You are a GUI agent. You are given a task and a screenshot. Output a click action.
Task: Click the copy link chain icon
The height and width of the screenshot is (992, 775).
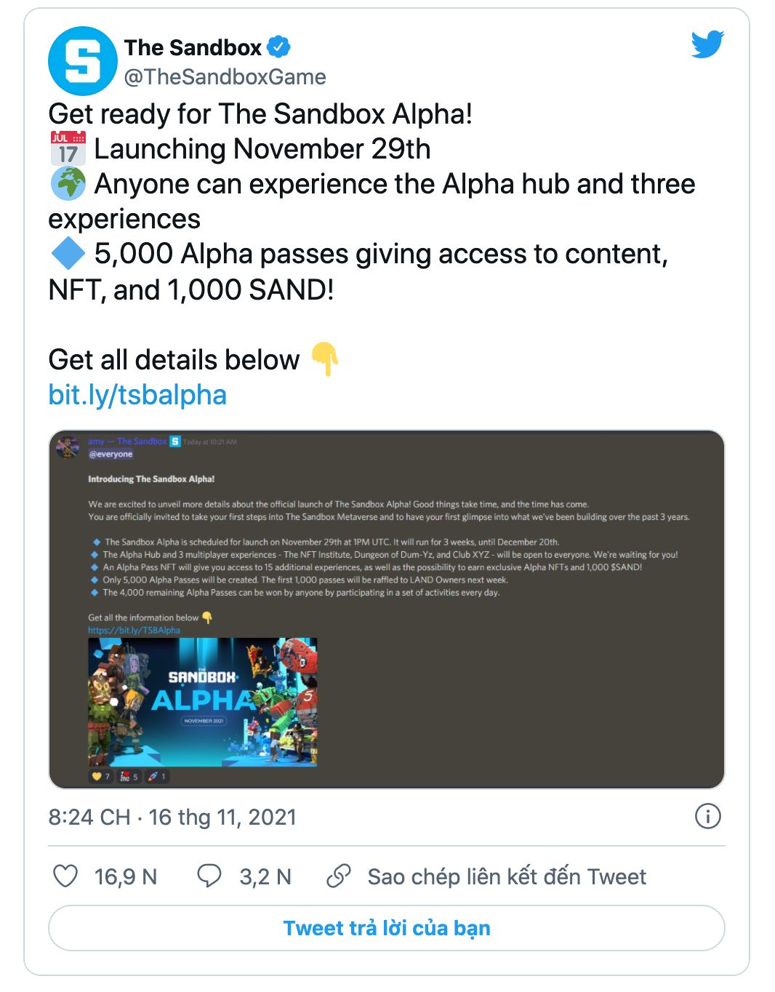[339, 876]
